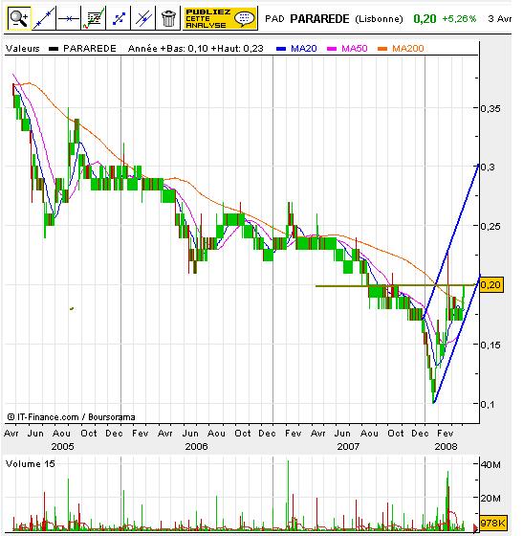This screenshot has width=523, height=536.
Task: Click the (Lisbonne) market label
Action: click(x=379, y=19)
